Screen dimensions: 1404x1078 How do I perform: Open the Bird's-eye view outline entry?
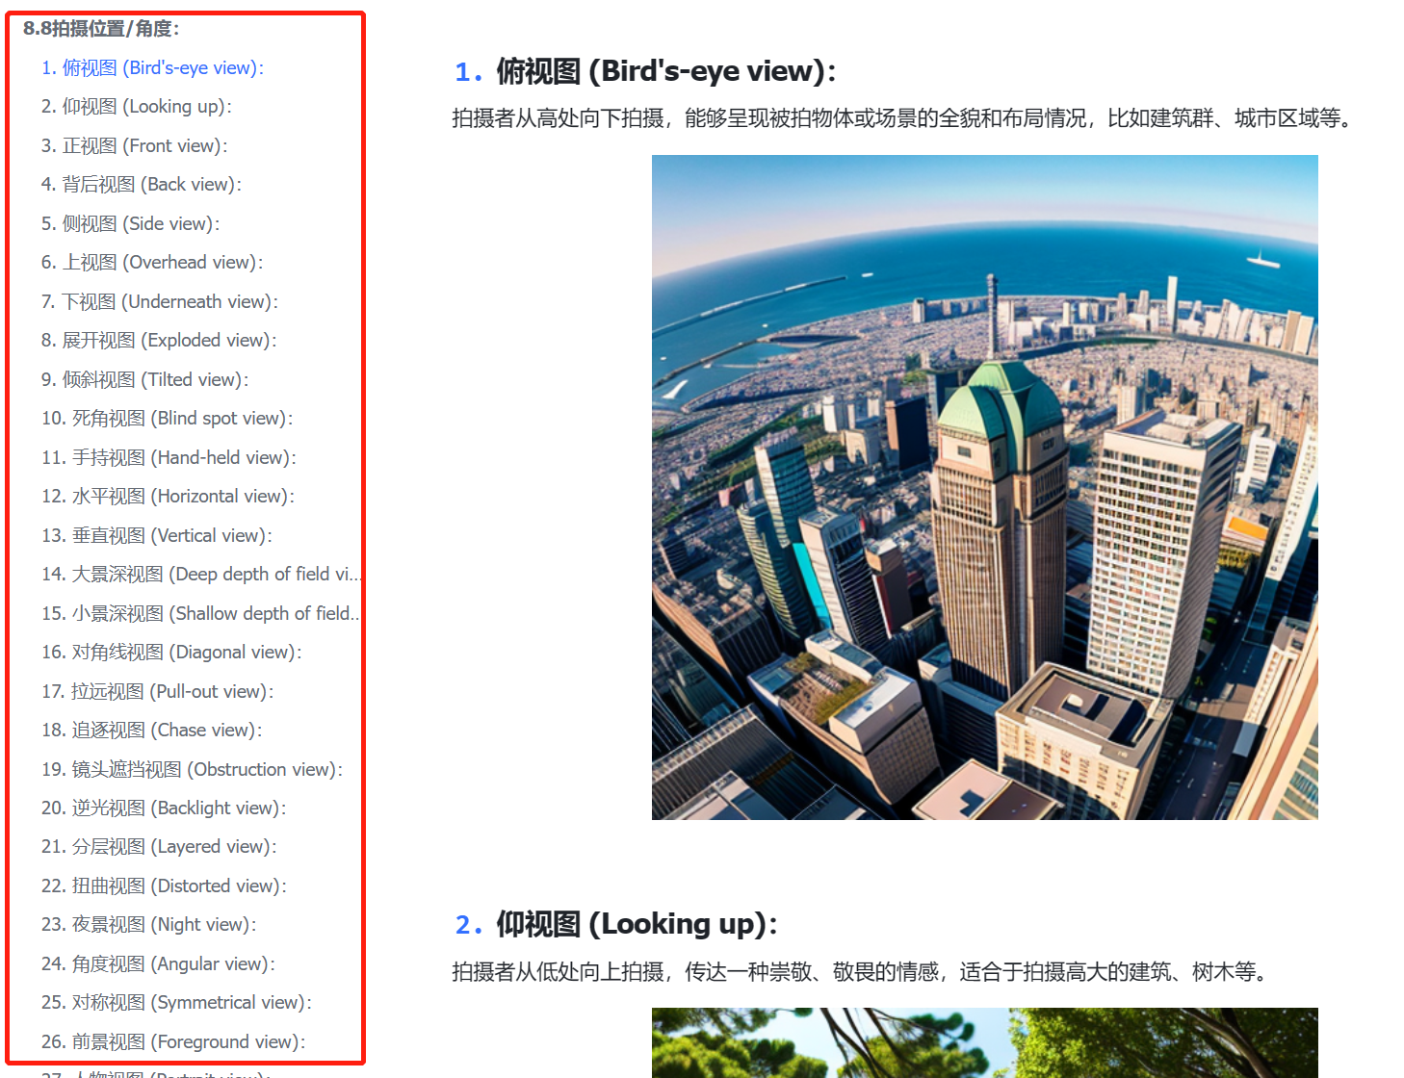152,68
